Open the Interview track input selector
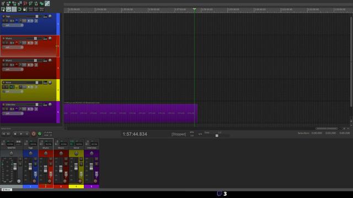The image size is (353, 198). tap(13, 113)
